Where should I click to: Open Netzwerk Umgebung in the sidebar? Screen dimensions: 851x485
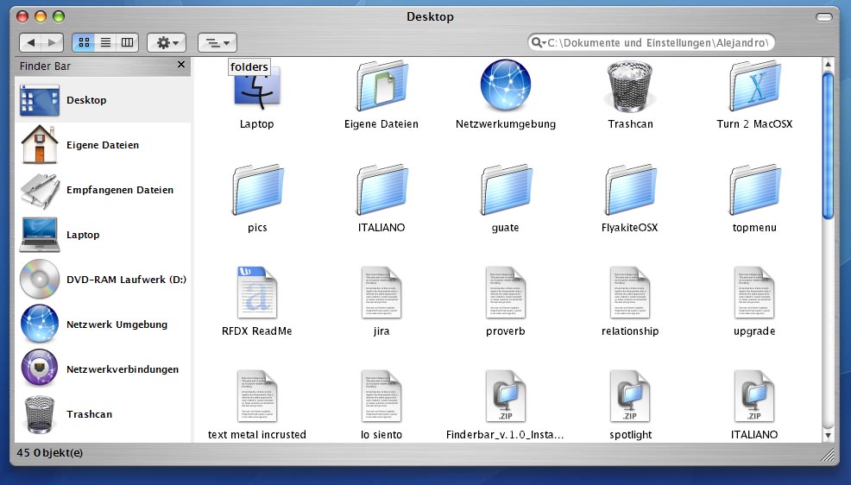[103, 324]
